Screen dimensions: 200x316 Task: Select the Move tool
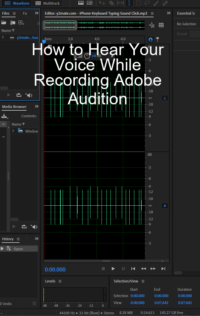click(x=102, y=3)
